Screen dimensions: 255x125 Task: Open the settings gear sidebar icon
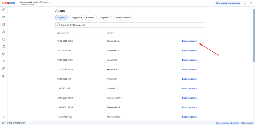pos(4,76)
